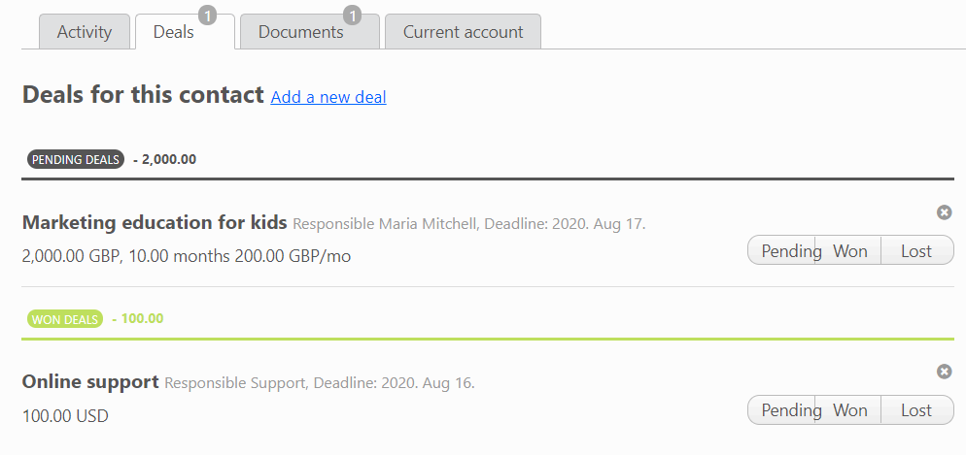
Task: Click the 2,000.00 GBP deal details line
Action: tap(186, 256)
